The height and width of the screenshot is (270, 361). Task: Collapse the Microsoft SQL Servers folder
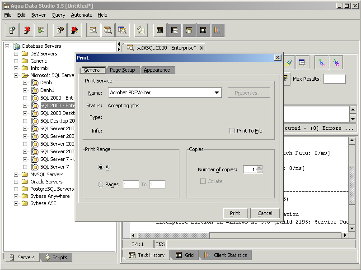pyautogui.click(x=16, y=75)
